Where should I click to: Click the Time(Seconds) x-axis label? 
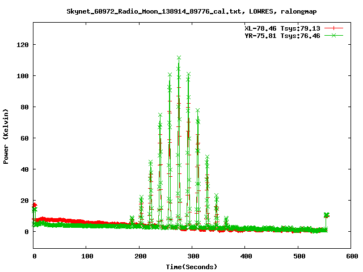(192, 266)
